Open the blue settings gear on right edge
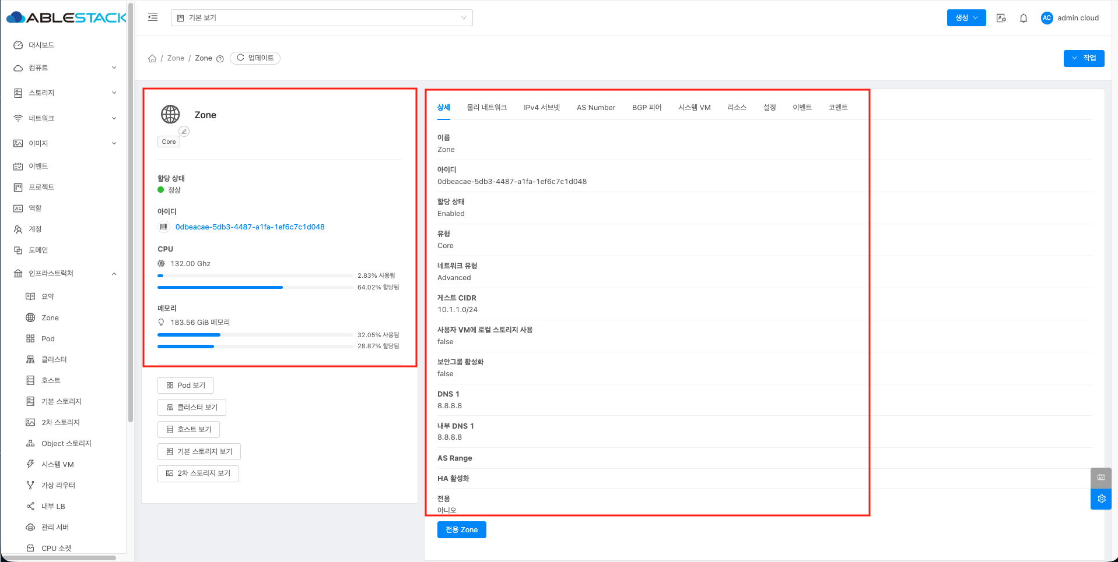The image size is (1118, 562). tap(1101, 499)
